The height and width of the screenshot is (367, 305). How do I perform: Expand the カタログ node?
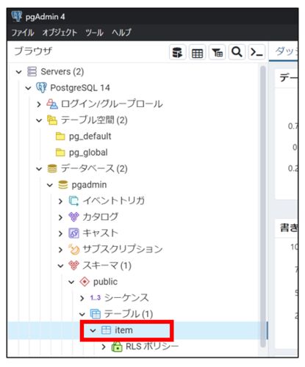(x=60, y=217)
